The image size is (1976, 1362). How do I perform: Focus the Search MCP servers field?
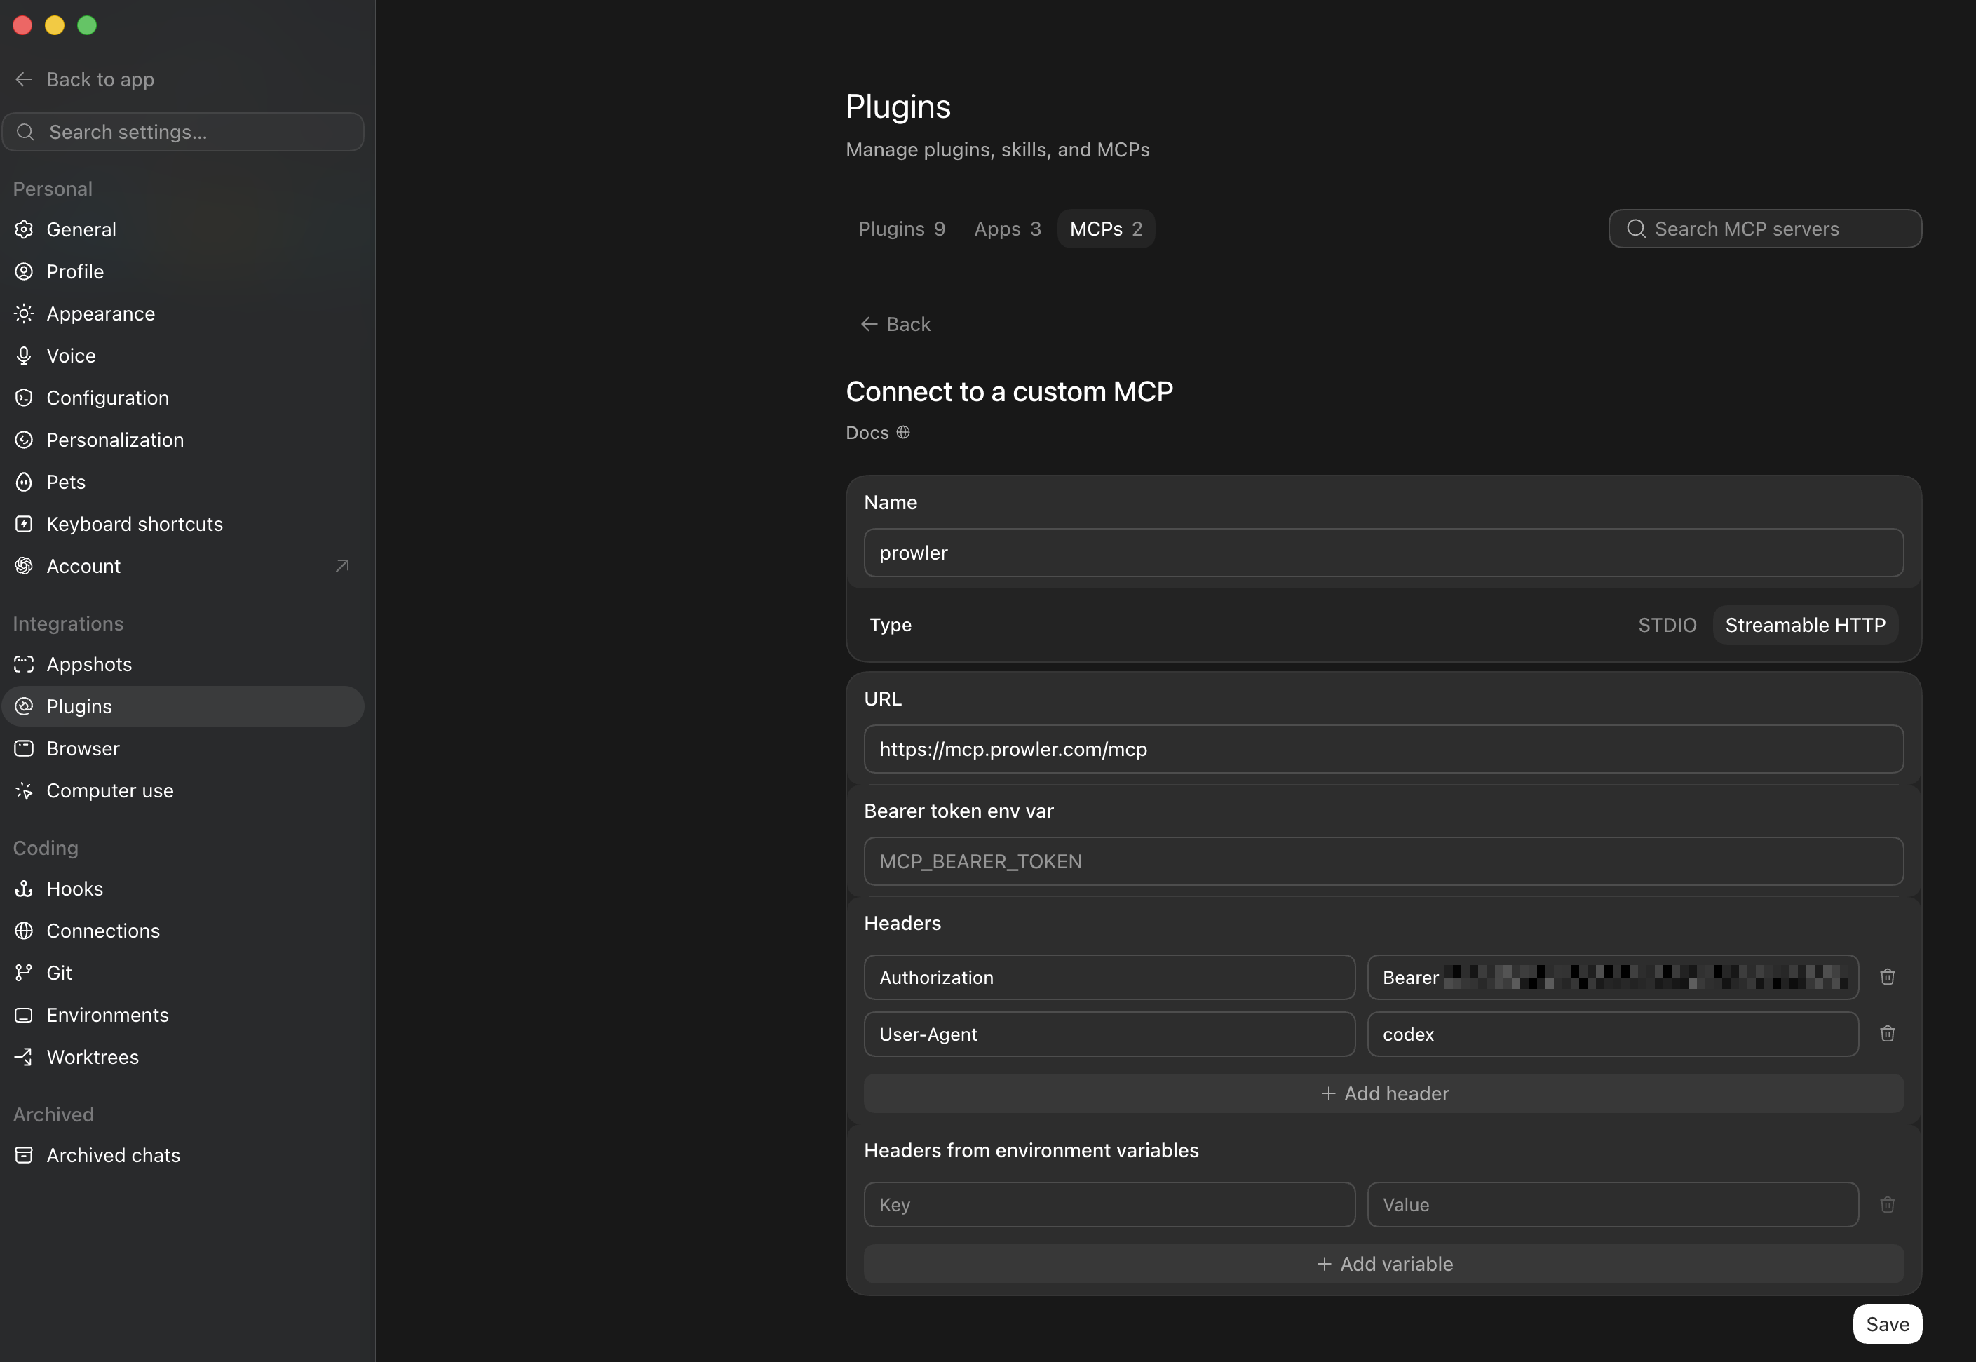point(1764,229)
